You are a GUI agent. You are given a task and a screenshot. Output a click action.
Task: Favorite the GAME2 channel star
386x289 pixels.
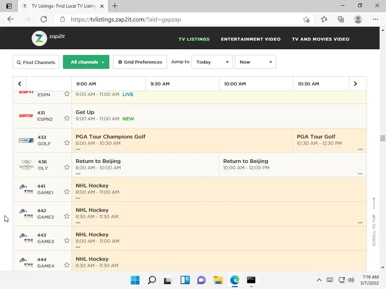click(x=67, y=216)
